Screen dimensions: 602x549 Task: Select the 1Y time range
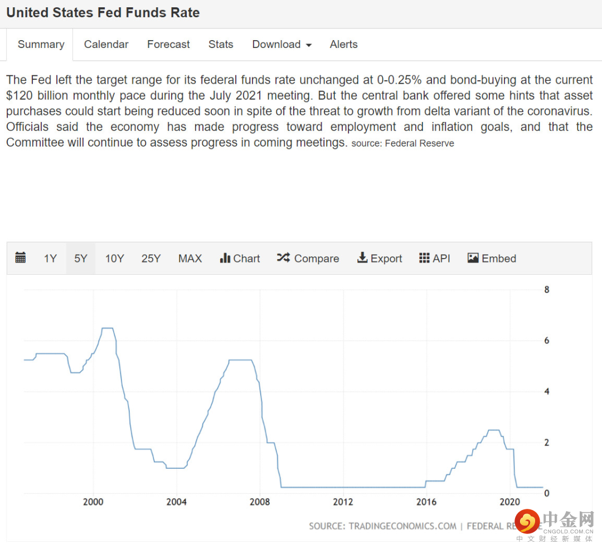pyautogui.click(x=50, y=259)
